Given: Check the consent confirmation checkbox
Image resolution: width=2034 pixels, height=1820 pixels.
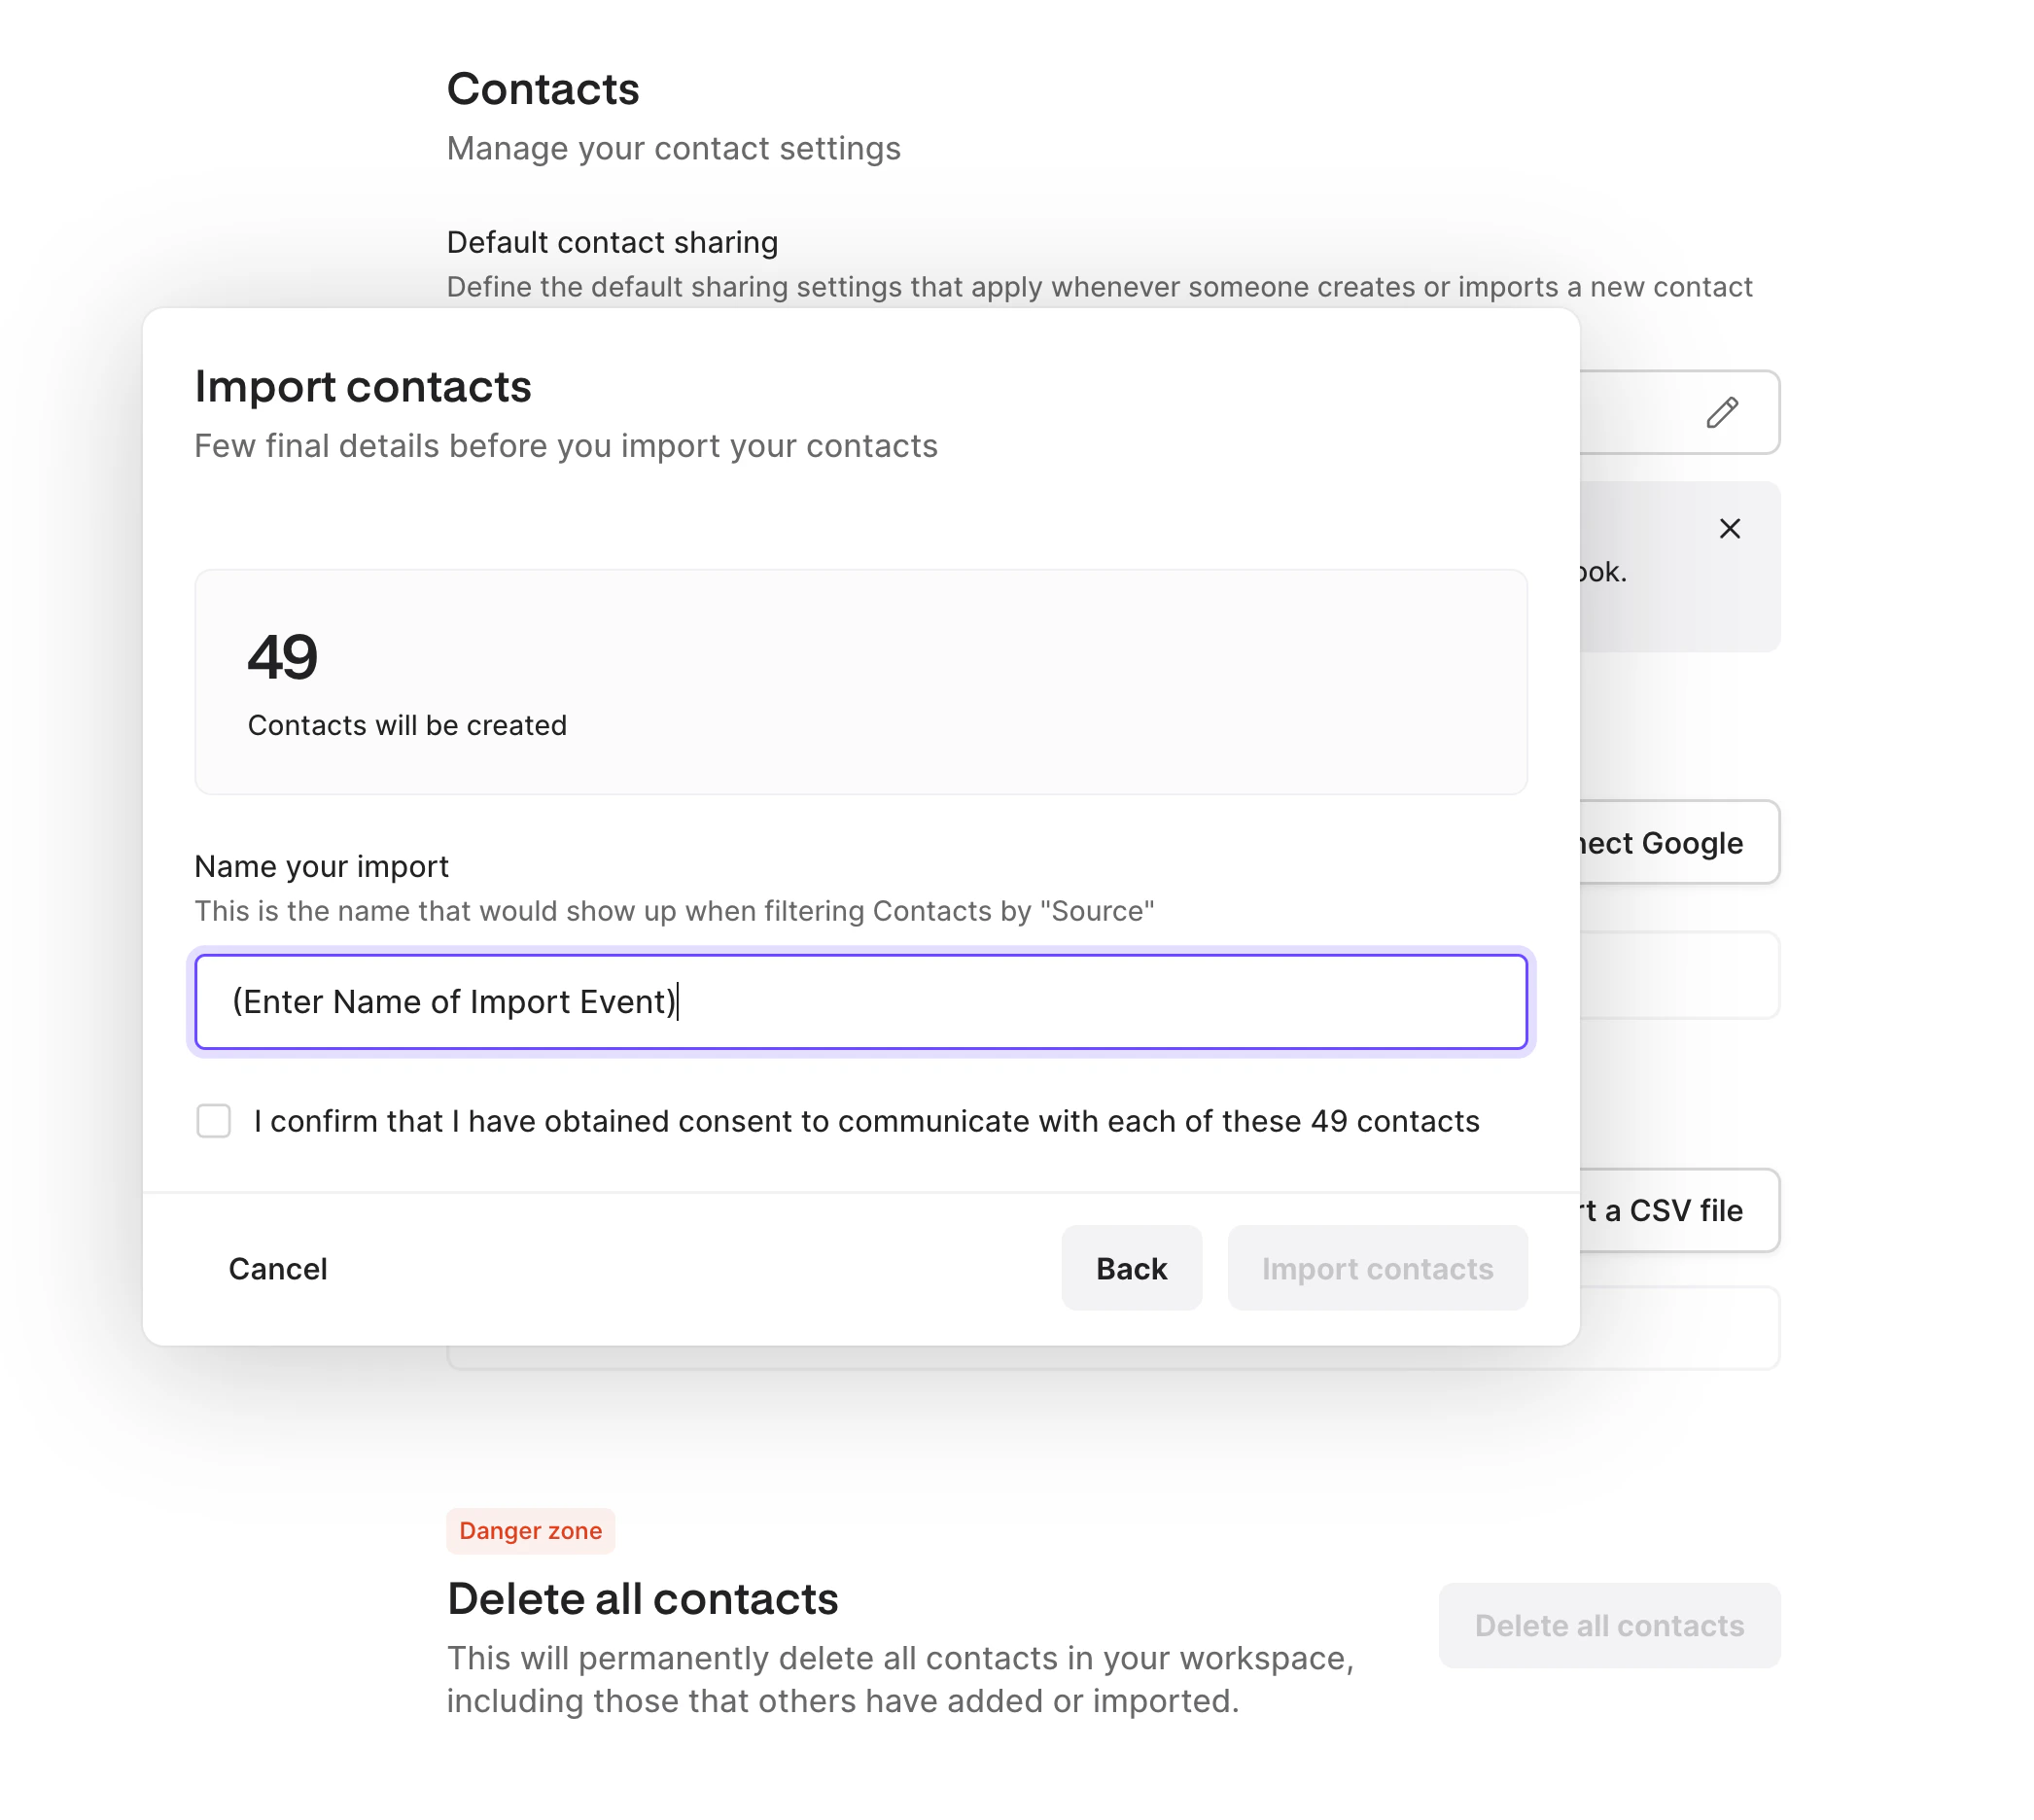Looking at the screenshot, I should 213,1122.
